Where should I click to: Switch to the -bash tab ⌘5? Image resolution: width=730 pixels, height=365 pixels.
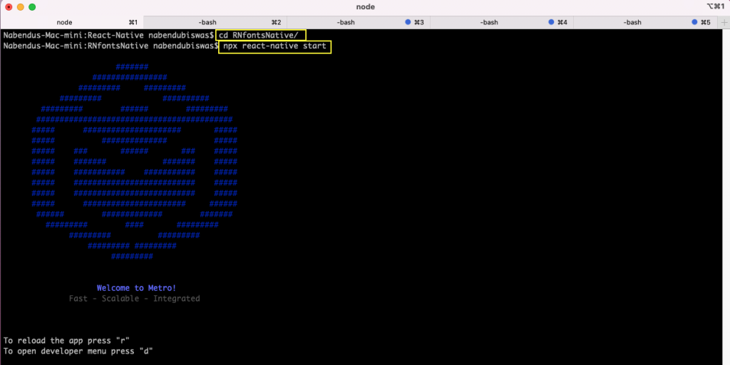pos(645,22)
